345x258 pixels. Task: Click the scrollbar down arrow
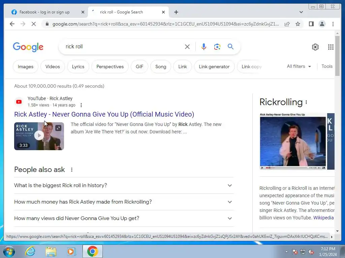click(337, 231)
